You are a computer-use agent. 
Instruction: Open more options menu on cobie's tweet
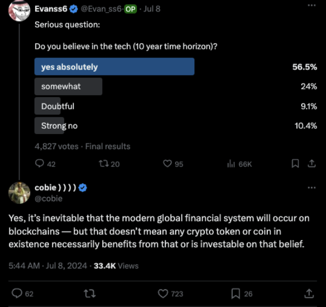pos(311,187)
